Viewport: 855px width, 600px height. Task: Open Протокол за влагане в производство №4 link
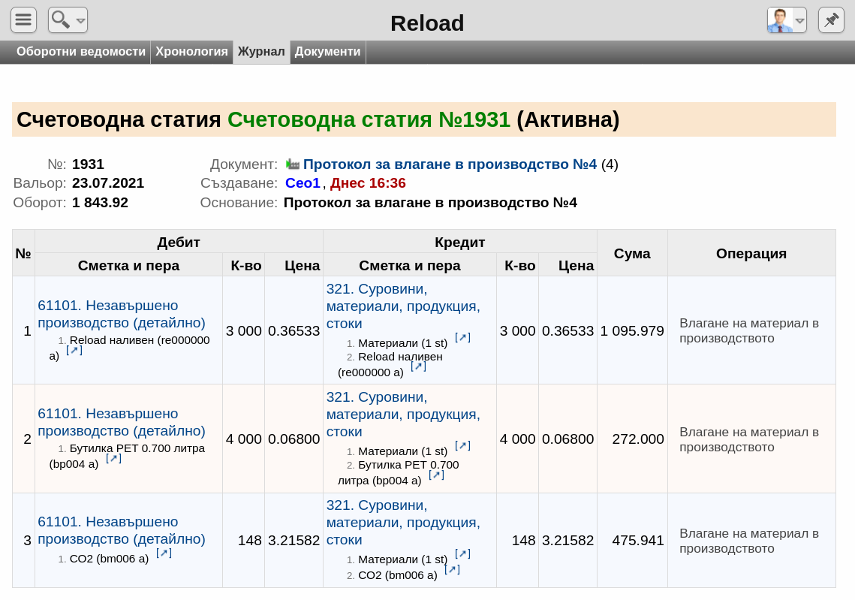coord(450,164)
